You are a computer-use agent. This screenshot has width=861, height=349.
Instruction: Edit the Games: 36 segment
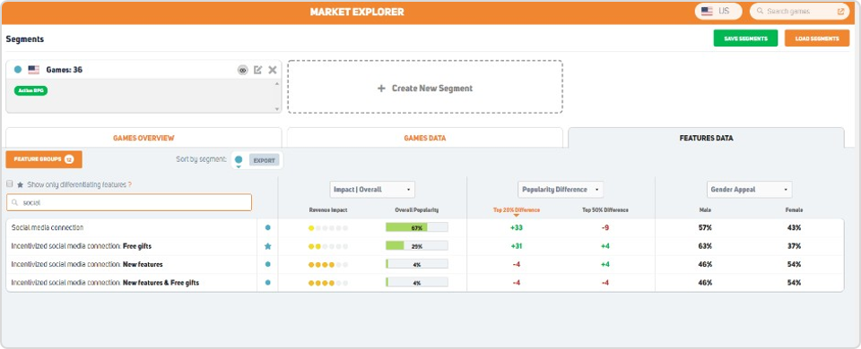257,70
